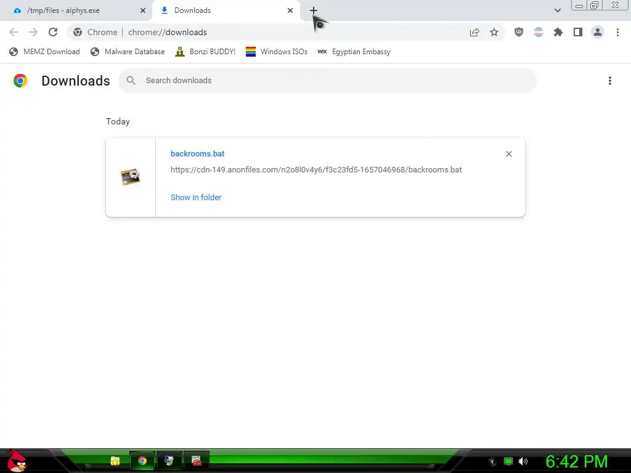Open the Angry Birds start button
This screenshot has height=473, width=631.
(x=17, y=461)
